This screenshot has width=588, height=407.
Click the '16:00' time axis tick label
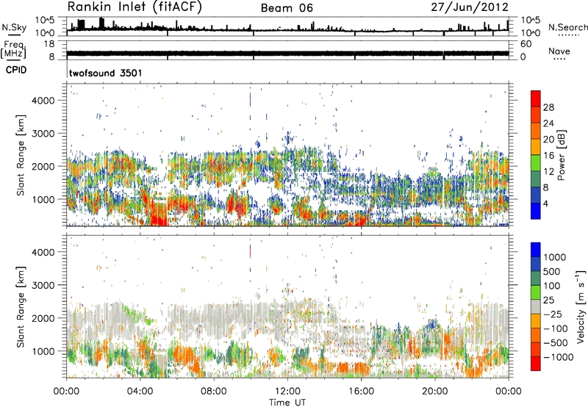361,392
